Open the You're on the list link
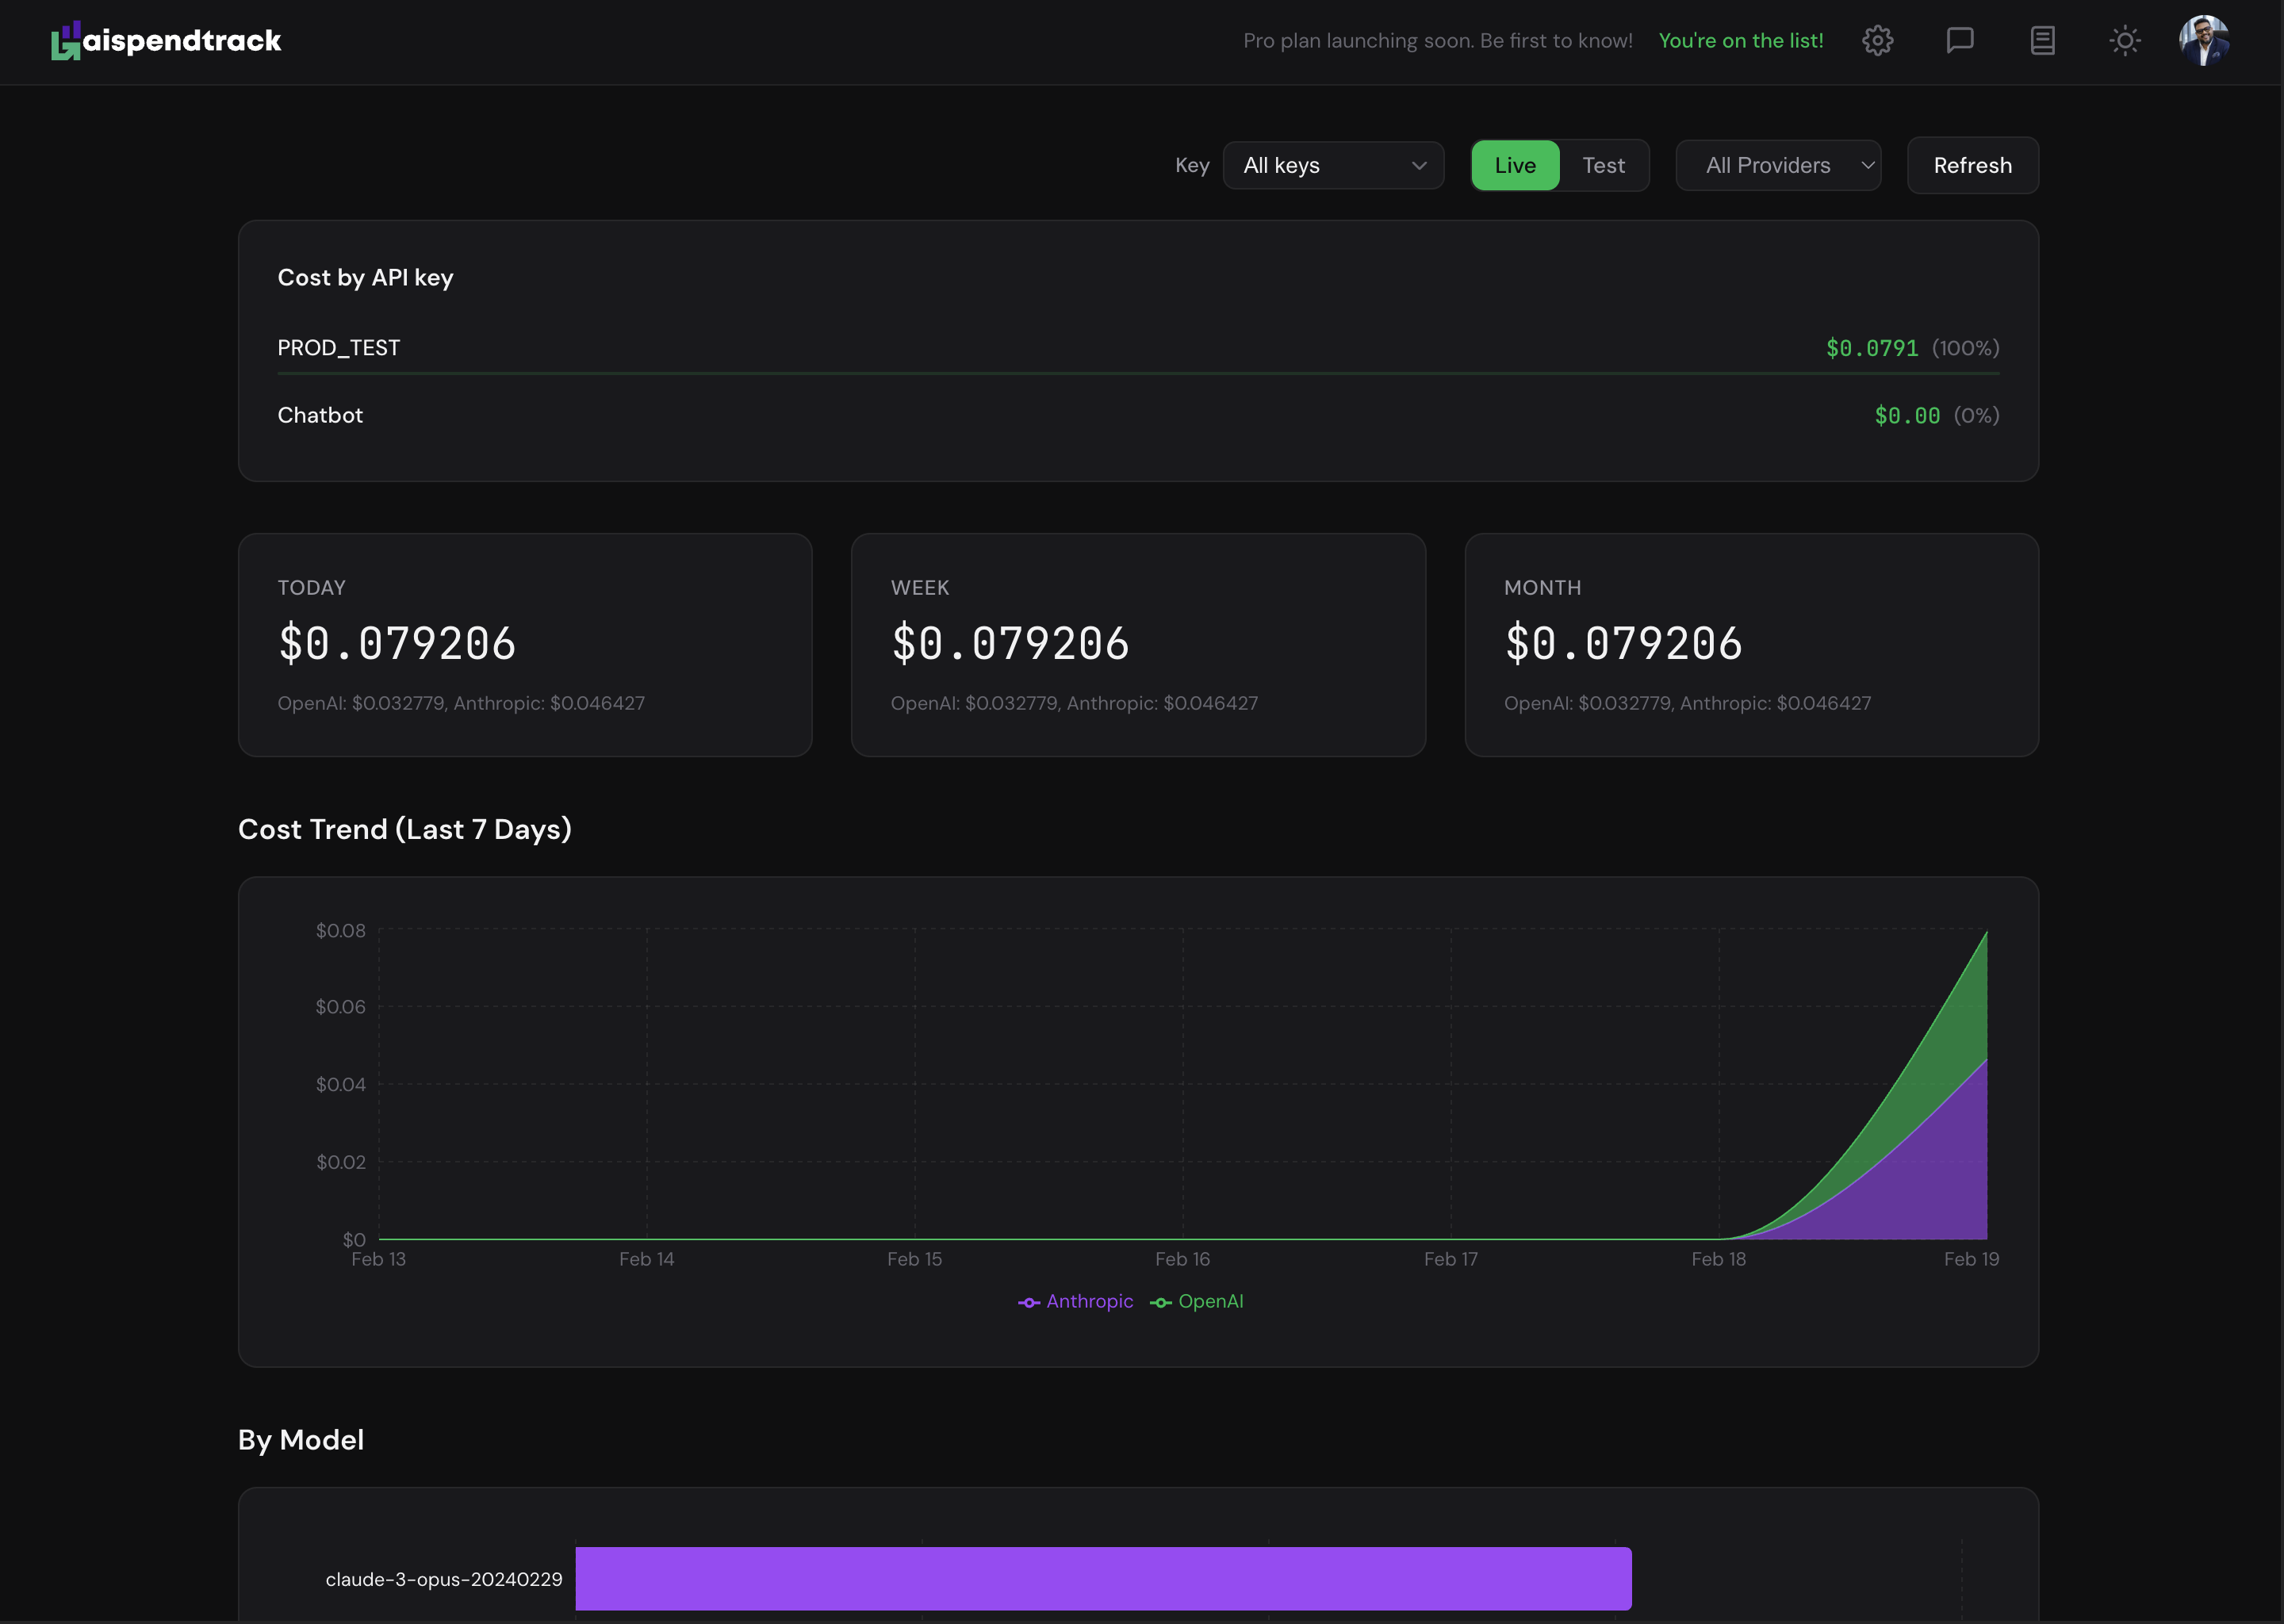Viewport: 2284px width, 1624px height. click(1740, 40)
